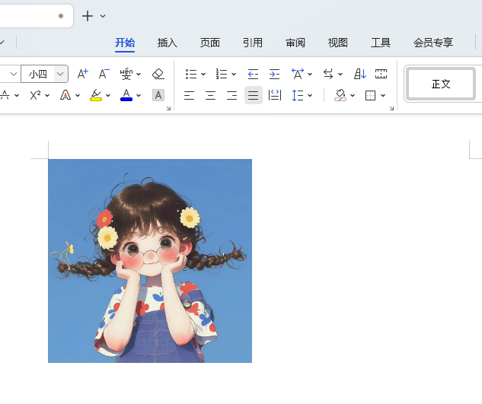Switch to the 页面 tab
The height and width of the screenshot is (404, 482).
[x=210, y=43]
